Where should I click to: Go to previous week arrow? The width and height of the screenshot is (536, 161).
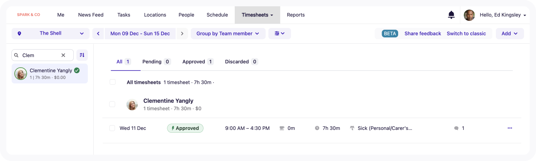click(98, 33)
